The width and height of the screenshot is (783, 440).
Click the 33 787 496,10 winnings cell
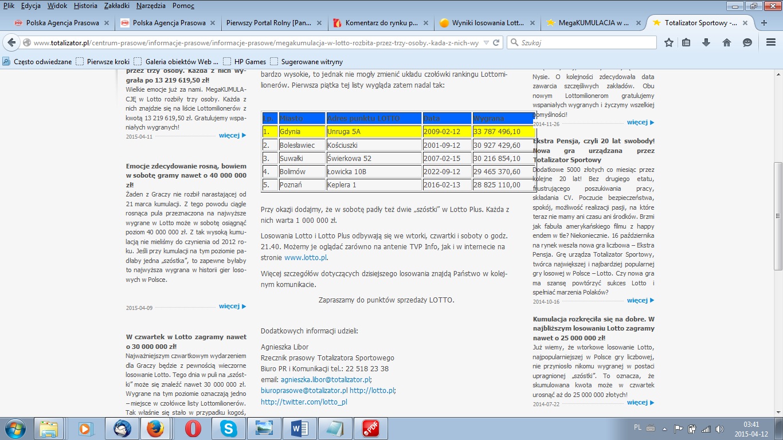click(503, 131)
